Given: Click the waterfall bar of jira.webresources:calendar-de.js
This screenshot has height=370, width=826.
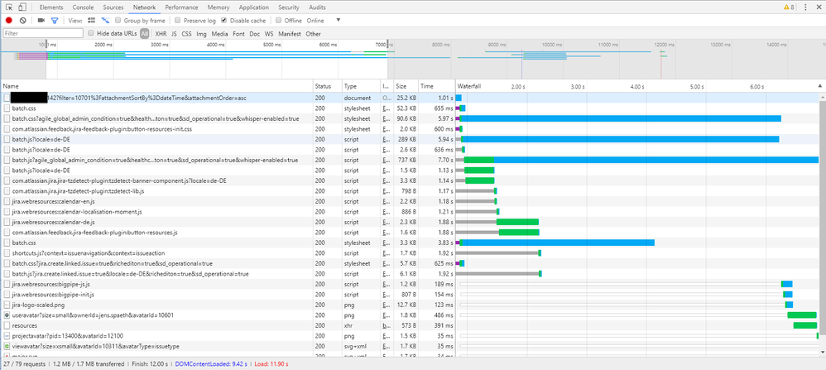Looking at the screenshot, I should coord(517,222).
